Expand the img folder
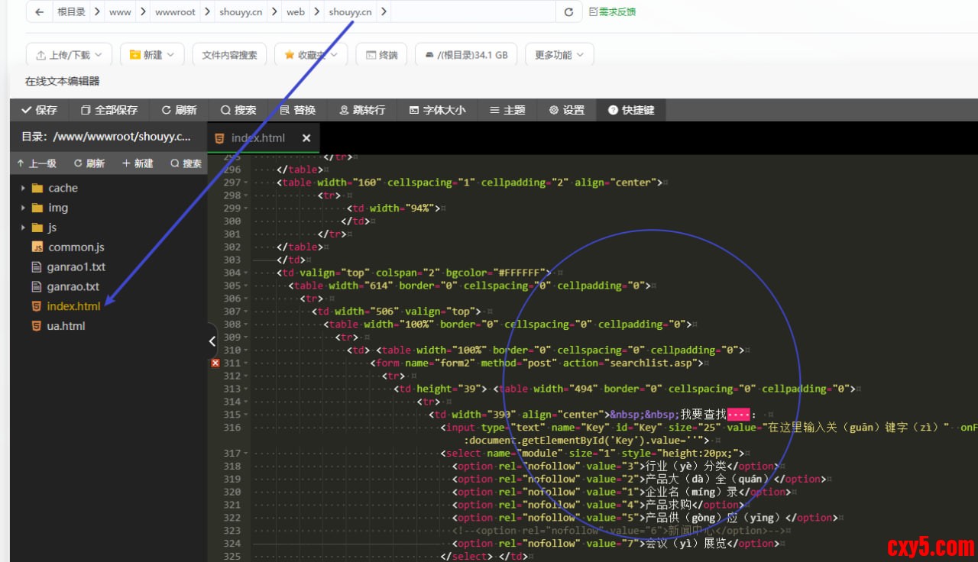The width and height of the screenshot is (978, 562). (24, 208)
